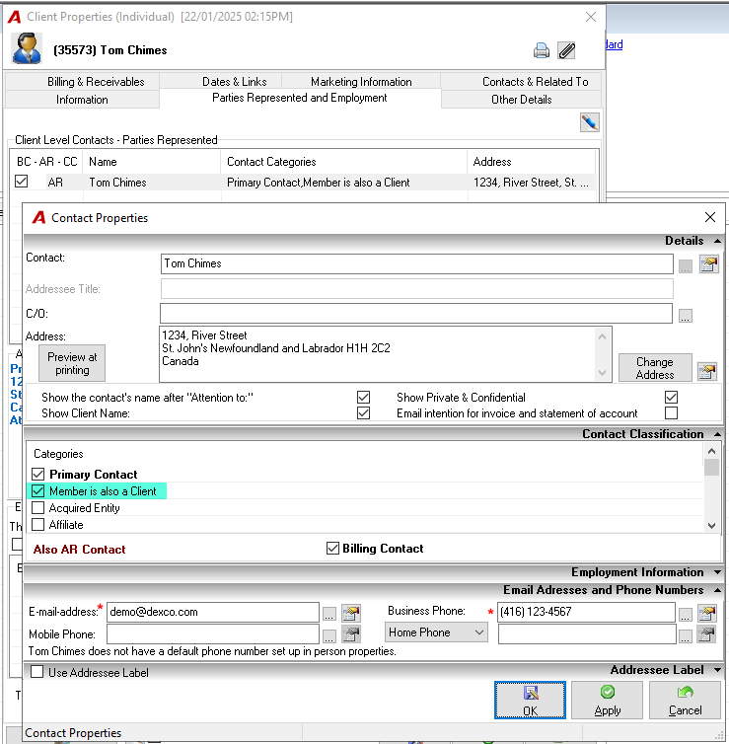Click the OK button
This screenshot has height=744, width=729.
[x=530, y=700]
